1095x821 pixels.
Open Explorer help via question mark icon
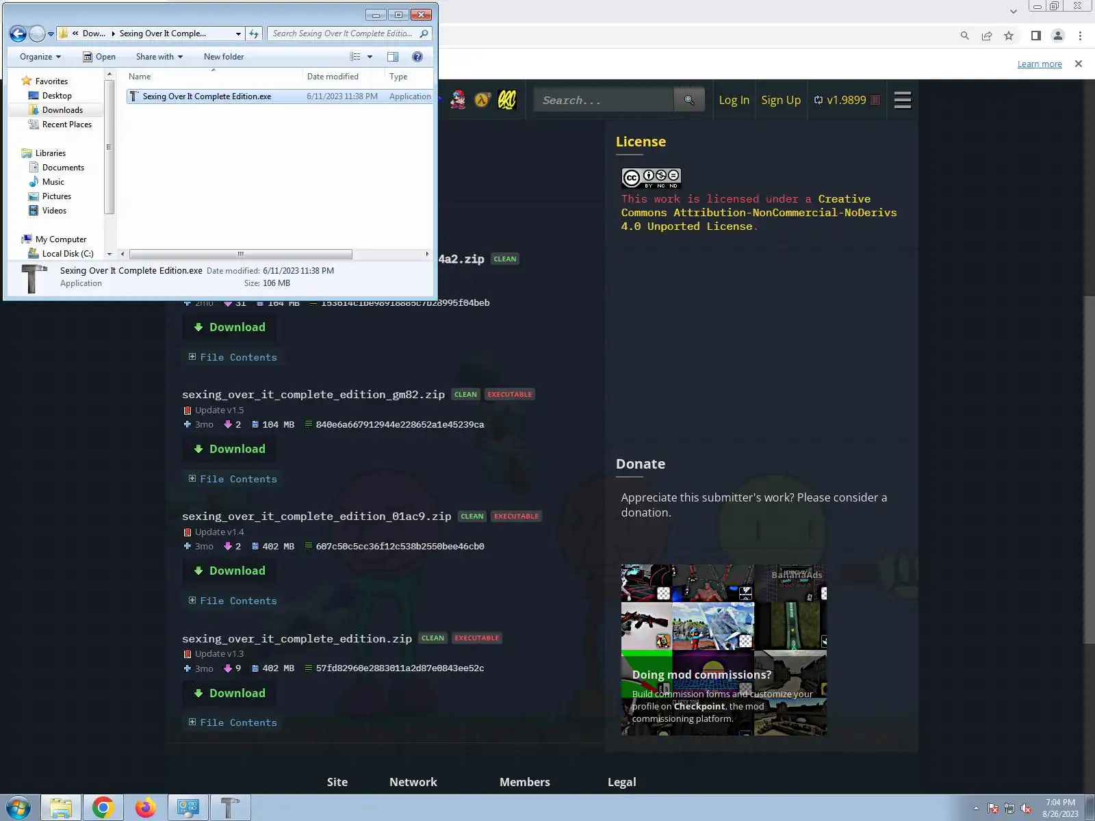pyautogui.click(x=417, y=57)
